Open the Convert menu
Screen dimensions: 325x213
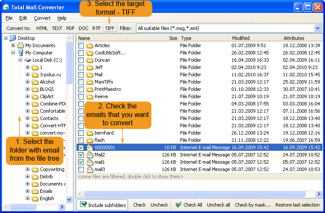point(42,18)
